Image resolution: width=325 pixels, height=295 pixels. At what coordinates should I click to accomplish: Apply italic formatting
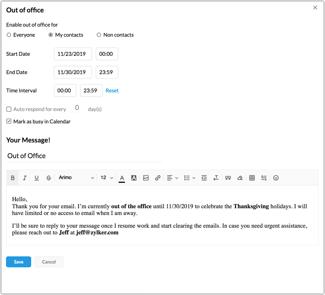(x=24, y=178)
